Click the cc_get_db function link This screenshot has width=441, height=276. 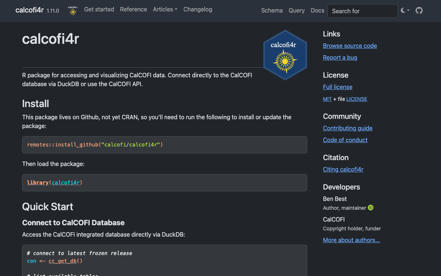click(x=62, y=261)
